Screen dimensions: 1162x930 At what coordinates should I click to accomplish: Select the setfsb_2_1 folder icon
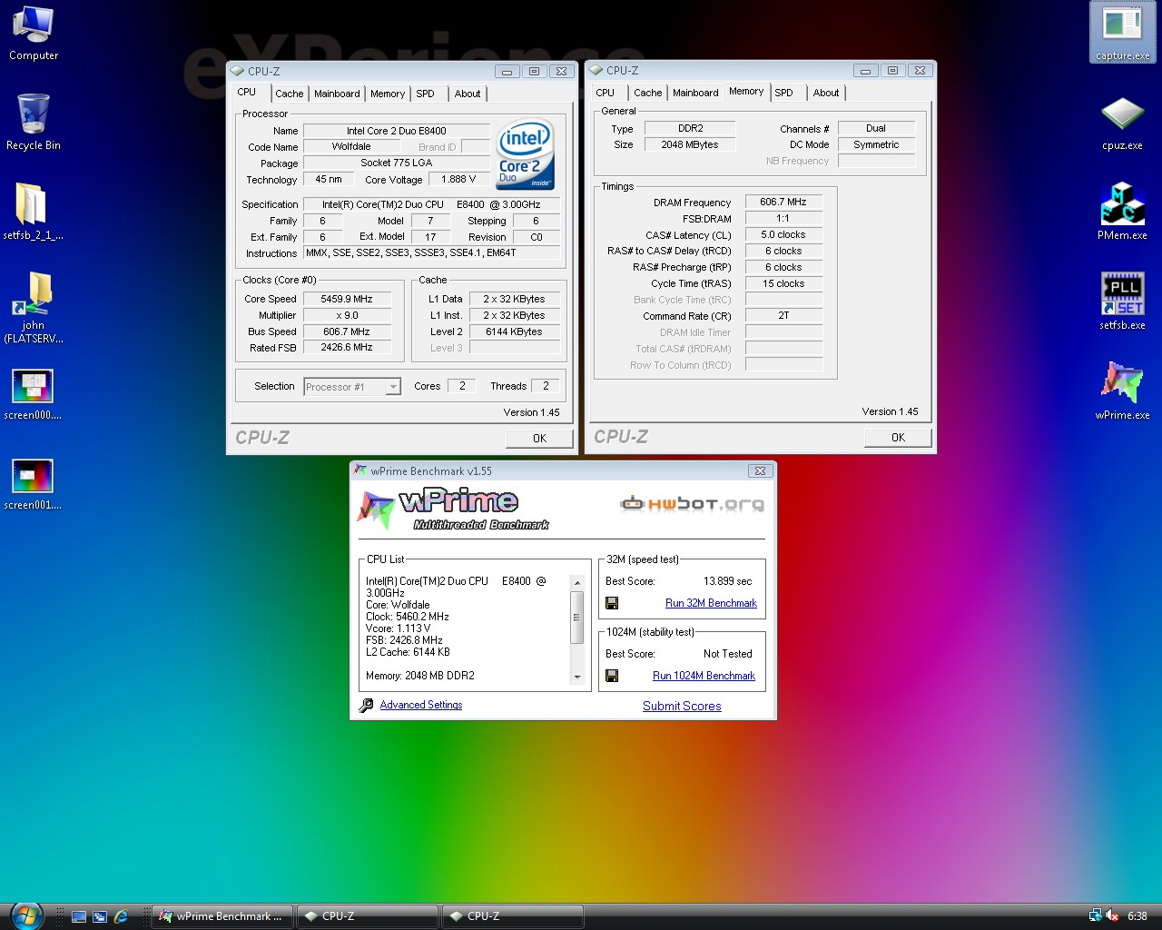click(34, 212)
